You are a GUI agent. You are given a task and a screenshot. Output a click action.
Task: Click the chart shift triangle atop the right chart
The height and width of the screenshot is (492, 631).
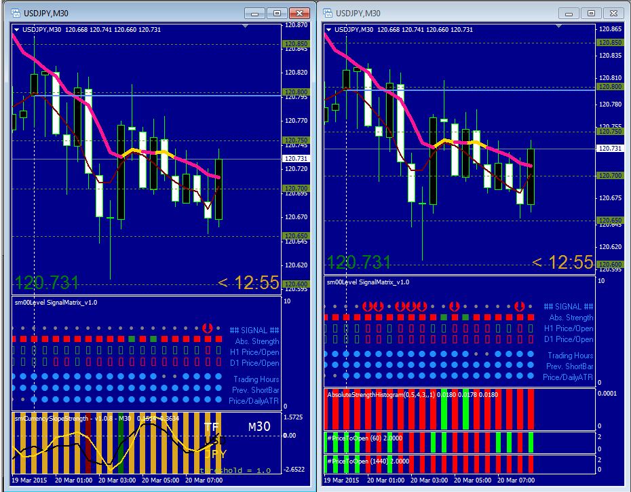point(558,26)
